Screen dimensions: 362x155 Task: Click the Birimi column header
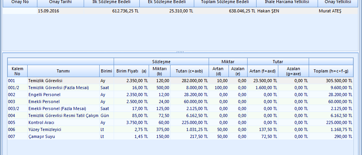coord(106,71)
